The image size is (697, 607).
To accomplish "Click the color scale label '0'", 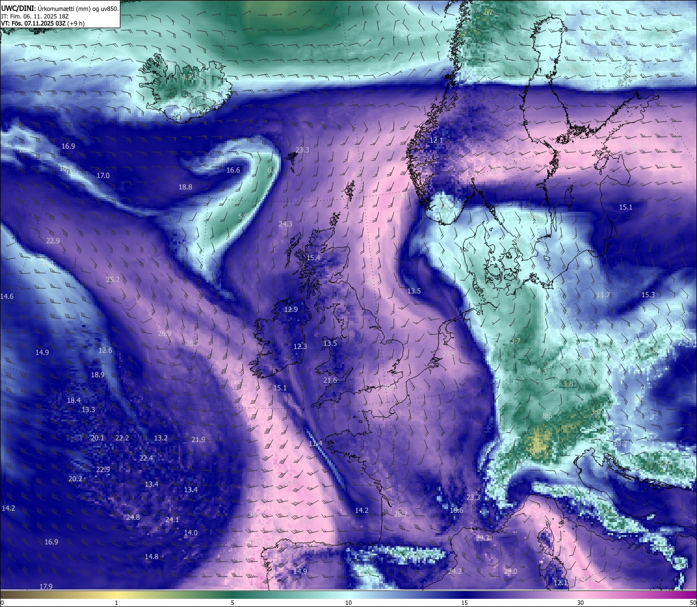I will [x=2, y=603].
